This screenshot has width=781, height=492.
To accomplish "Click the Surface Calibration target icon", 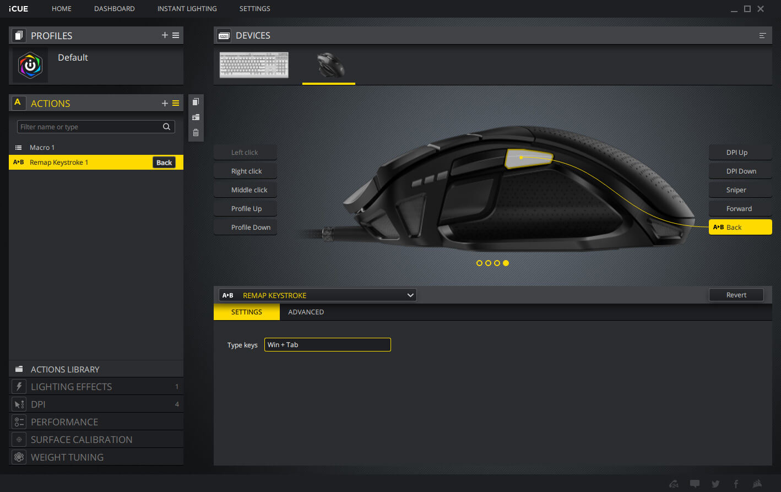I will 19,440.
